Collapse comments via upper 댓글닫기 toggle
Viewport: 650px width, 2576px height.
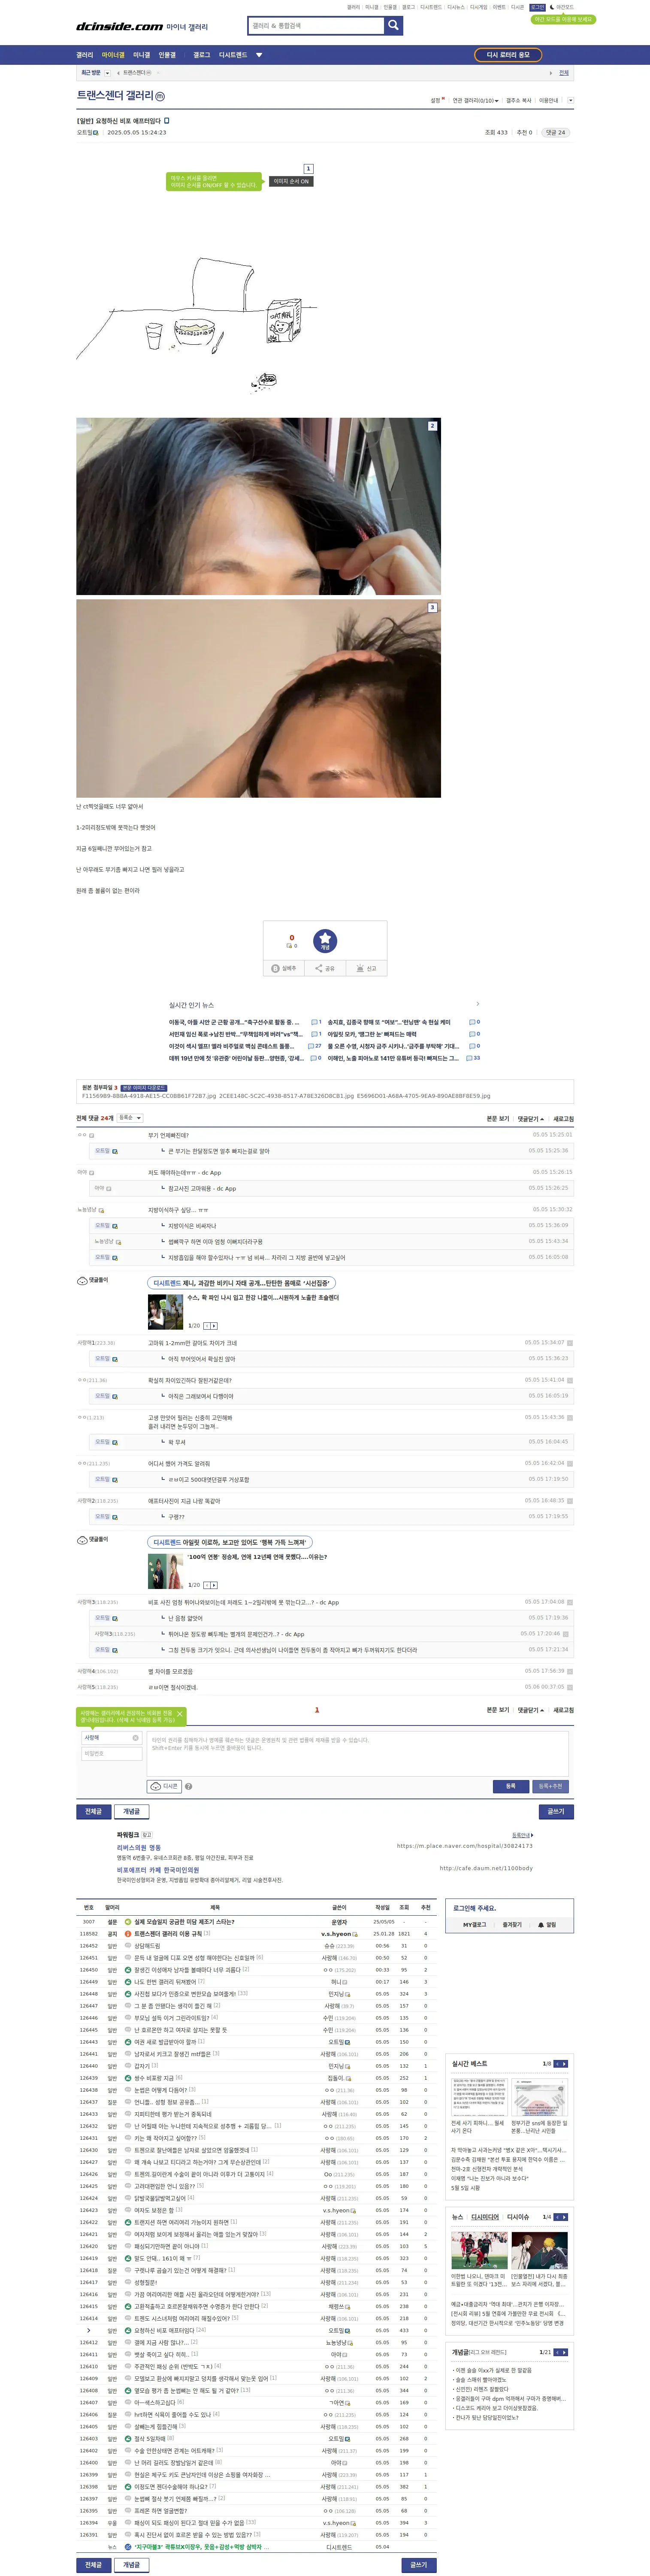(x=531, y=1119)
